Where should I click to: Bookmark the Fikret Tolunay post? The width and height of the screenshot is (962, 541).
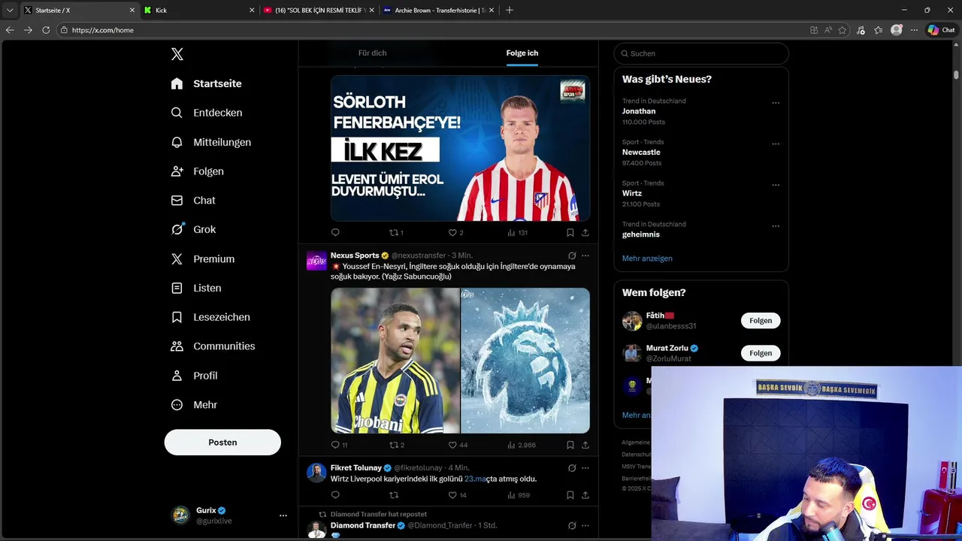[x=570, y=495]
